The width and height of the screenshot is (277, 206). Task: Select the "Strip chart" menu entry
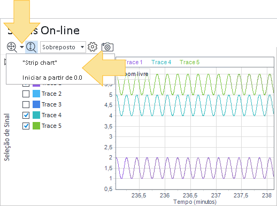[x=40, y=63]
